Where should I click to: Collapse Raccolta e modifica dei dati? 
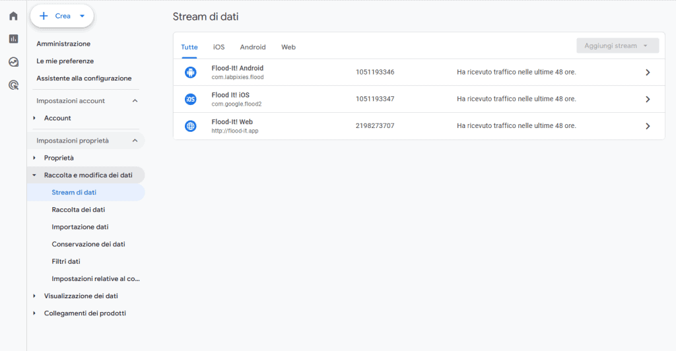[x=34, y=175]
